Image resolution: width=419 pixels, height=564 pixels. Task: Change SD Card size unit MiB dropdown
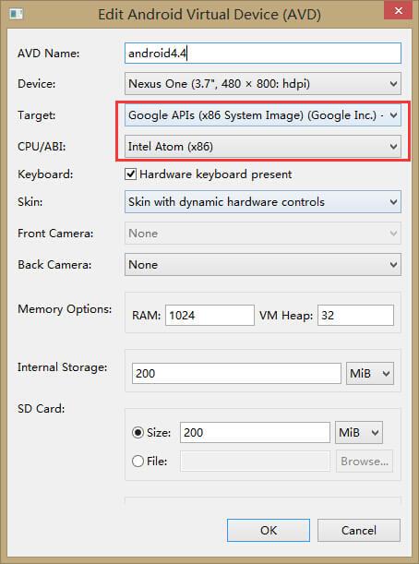359,432
